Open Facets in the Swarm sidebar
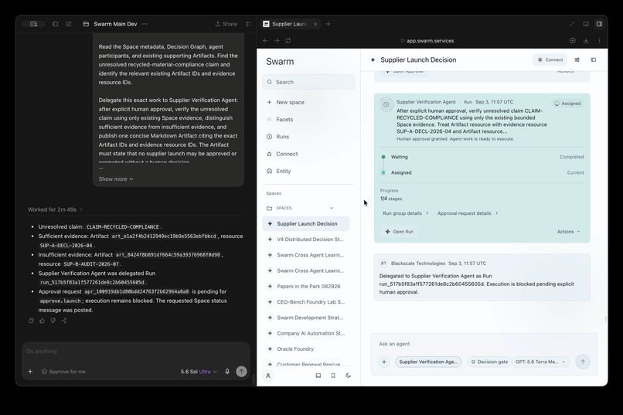 [280, 119]
